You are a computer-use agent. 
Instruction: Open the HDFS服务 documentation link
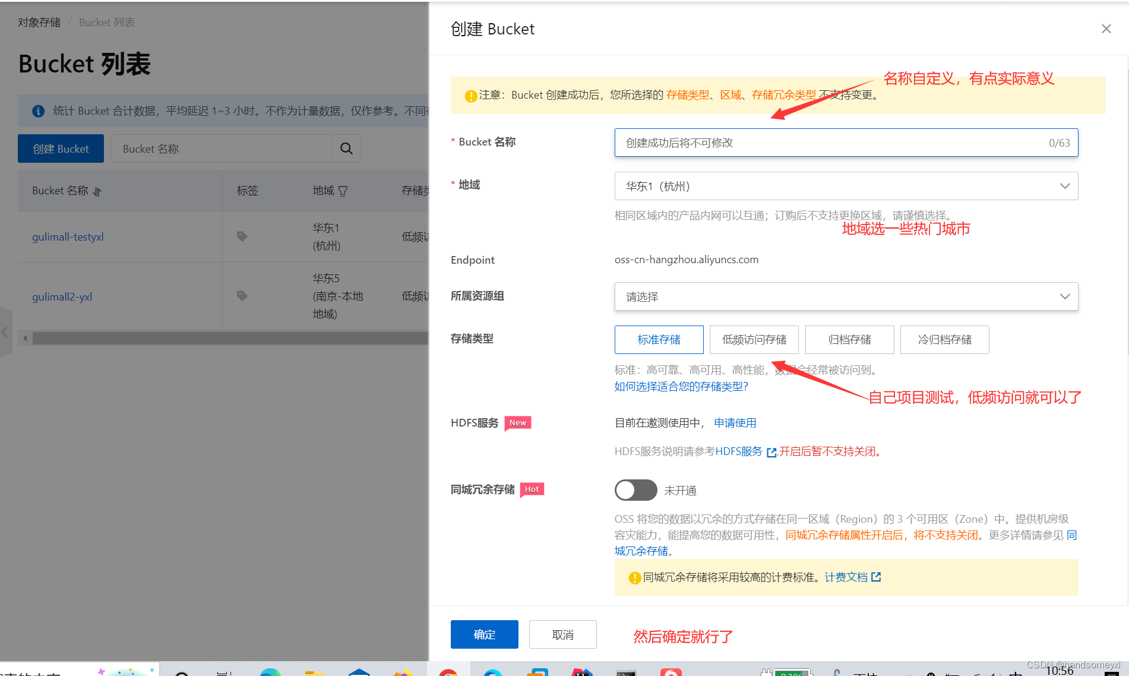(739, 451)
